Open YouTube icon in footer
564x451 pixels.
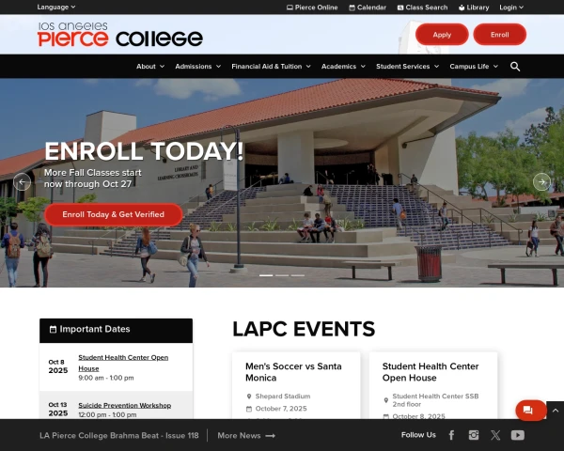click(x=518, y=435)
